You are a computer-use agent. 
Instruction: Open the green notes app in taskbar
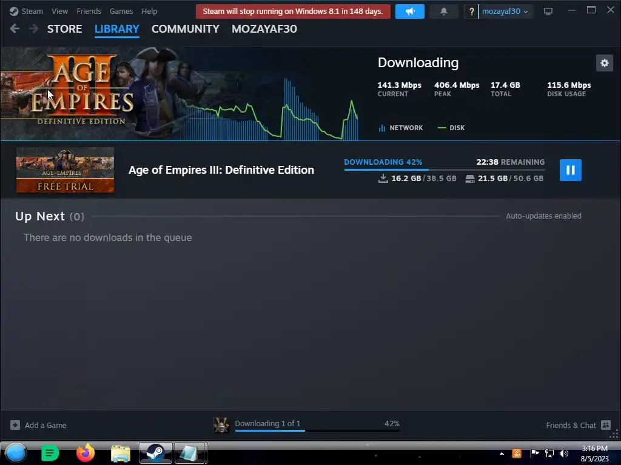[x=50, y=453]
